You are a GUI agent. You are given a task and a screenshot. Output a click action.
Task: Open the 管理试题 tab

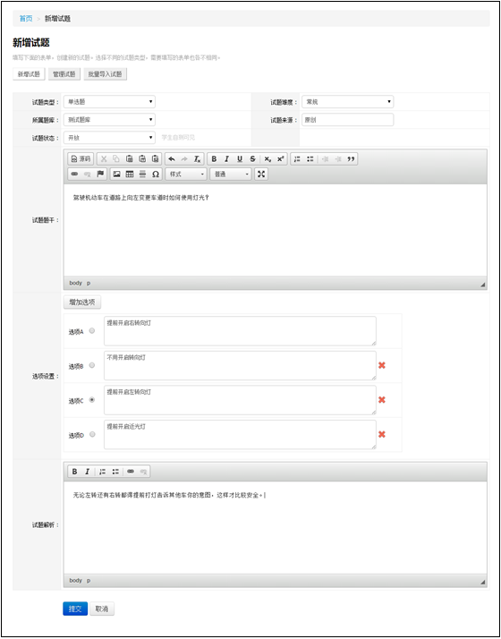(64, 74)
